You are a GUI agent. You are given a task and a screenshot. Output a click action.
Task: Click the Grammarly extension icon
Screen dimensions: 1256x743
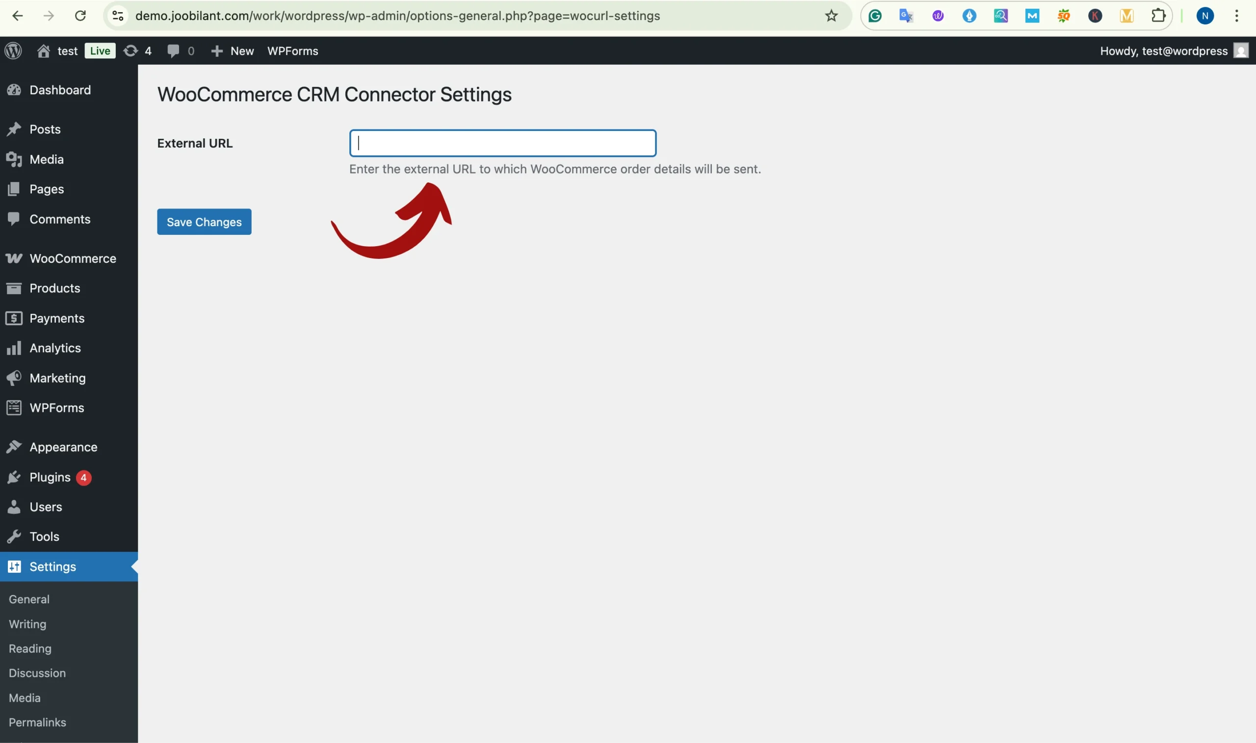click(x=875, y=16)
